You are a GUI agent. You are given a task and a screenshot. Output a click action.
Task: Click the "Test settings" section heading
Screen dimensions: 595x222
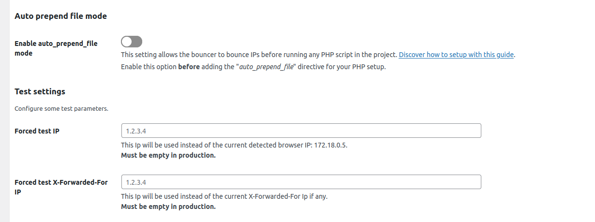[x=40, y=91]
